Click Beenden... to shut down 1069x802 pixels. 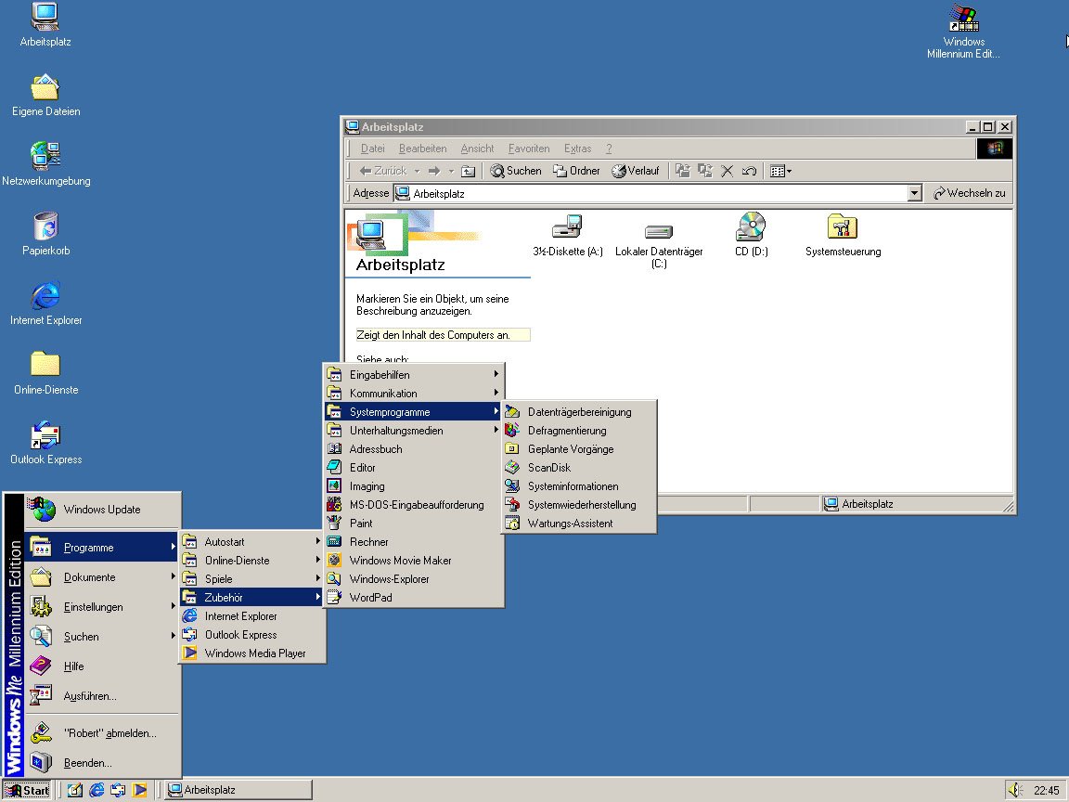(102, 762)
